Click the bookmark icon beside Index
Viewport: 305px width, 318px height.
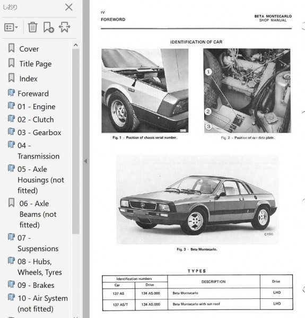click(x=11, y=78)
